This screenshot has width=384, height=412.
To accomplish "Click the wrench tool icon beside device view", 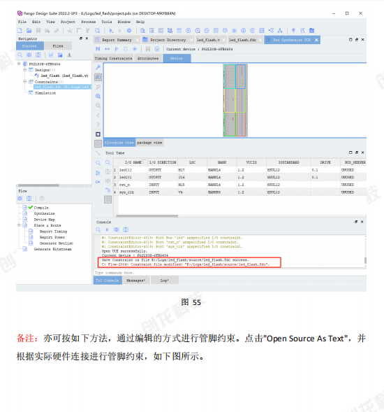I will click(x=98, y=68).
